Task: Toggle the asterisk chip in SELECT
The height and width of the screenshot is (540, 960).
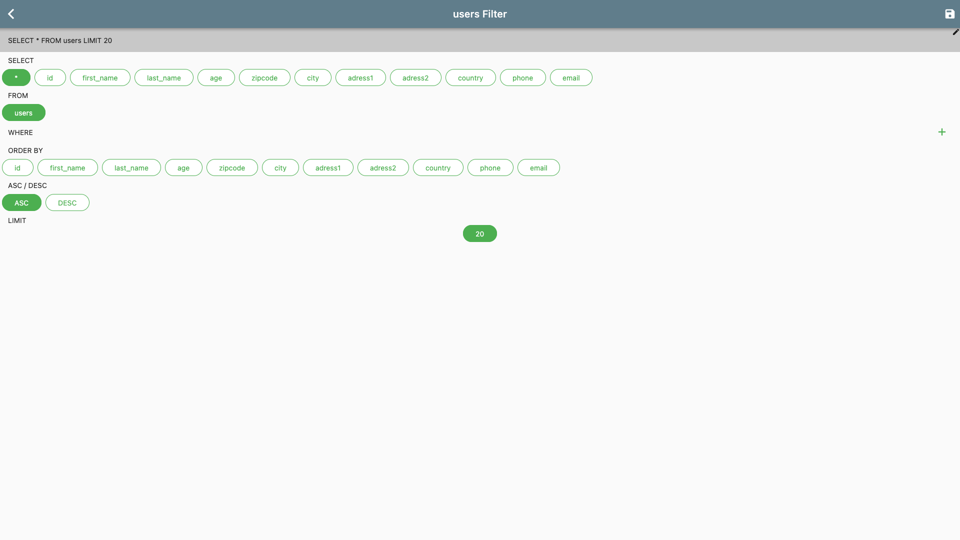Action: pos(16,77)
